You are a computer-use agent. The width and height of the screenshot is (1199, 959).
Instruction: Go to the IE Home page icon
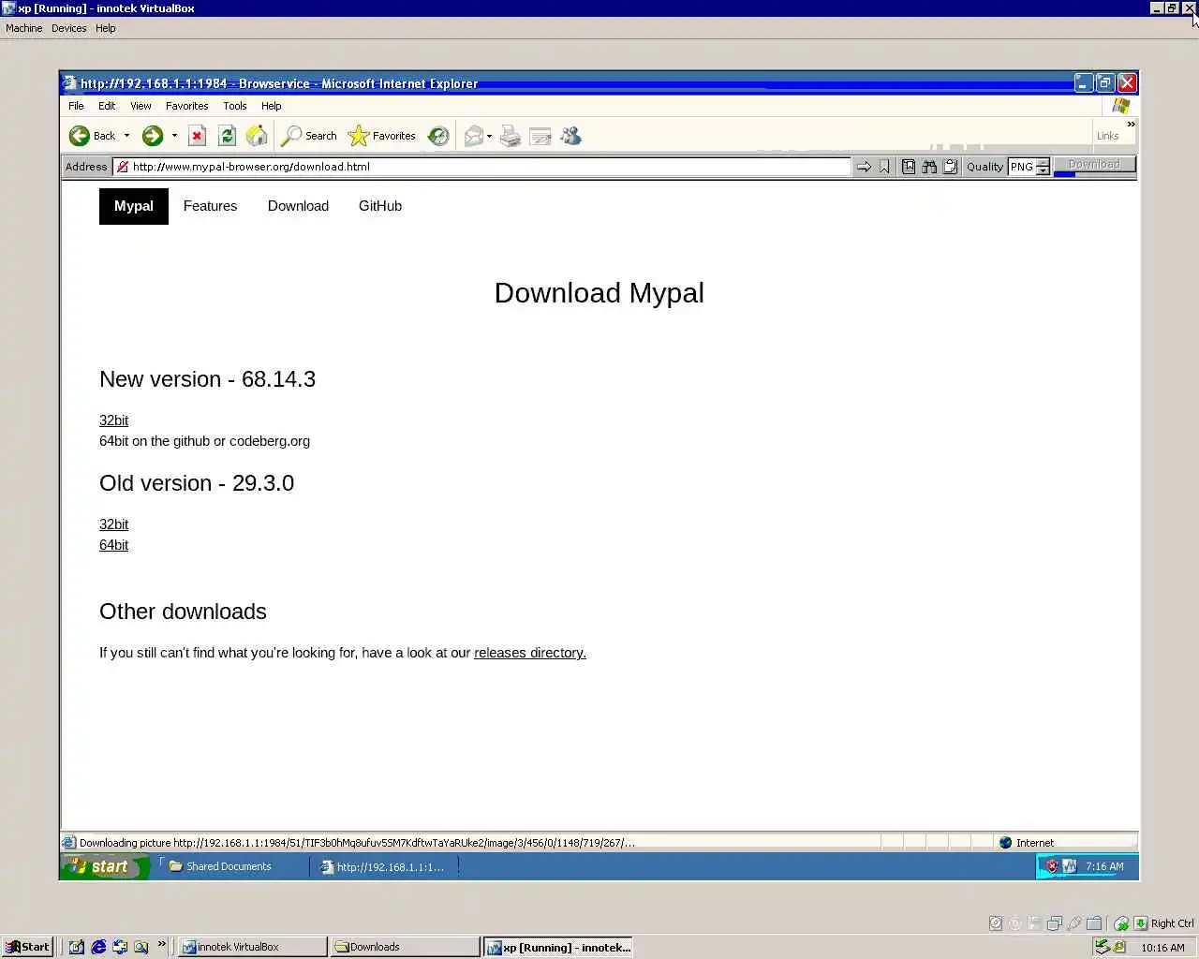pos(257,136)
